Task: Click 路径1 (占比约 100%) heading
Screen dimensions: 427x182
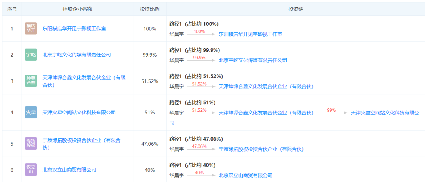Action: [x=194, y=24]
